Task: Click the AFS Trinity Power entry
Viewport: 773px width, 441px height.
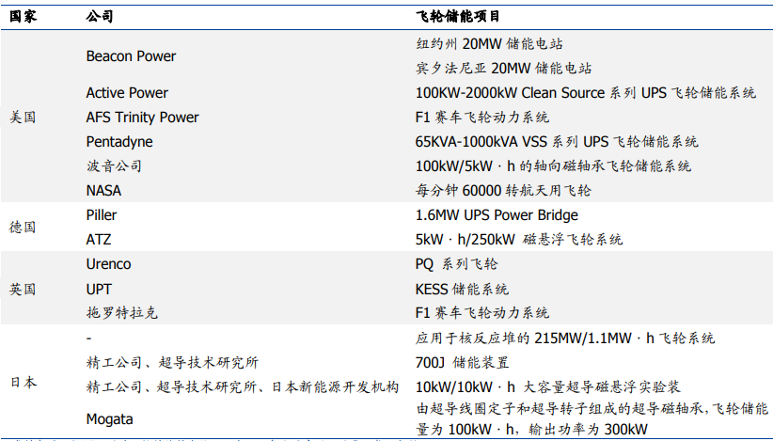Action: (143, 118)
